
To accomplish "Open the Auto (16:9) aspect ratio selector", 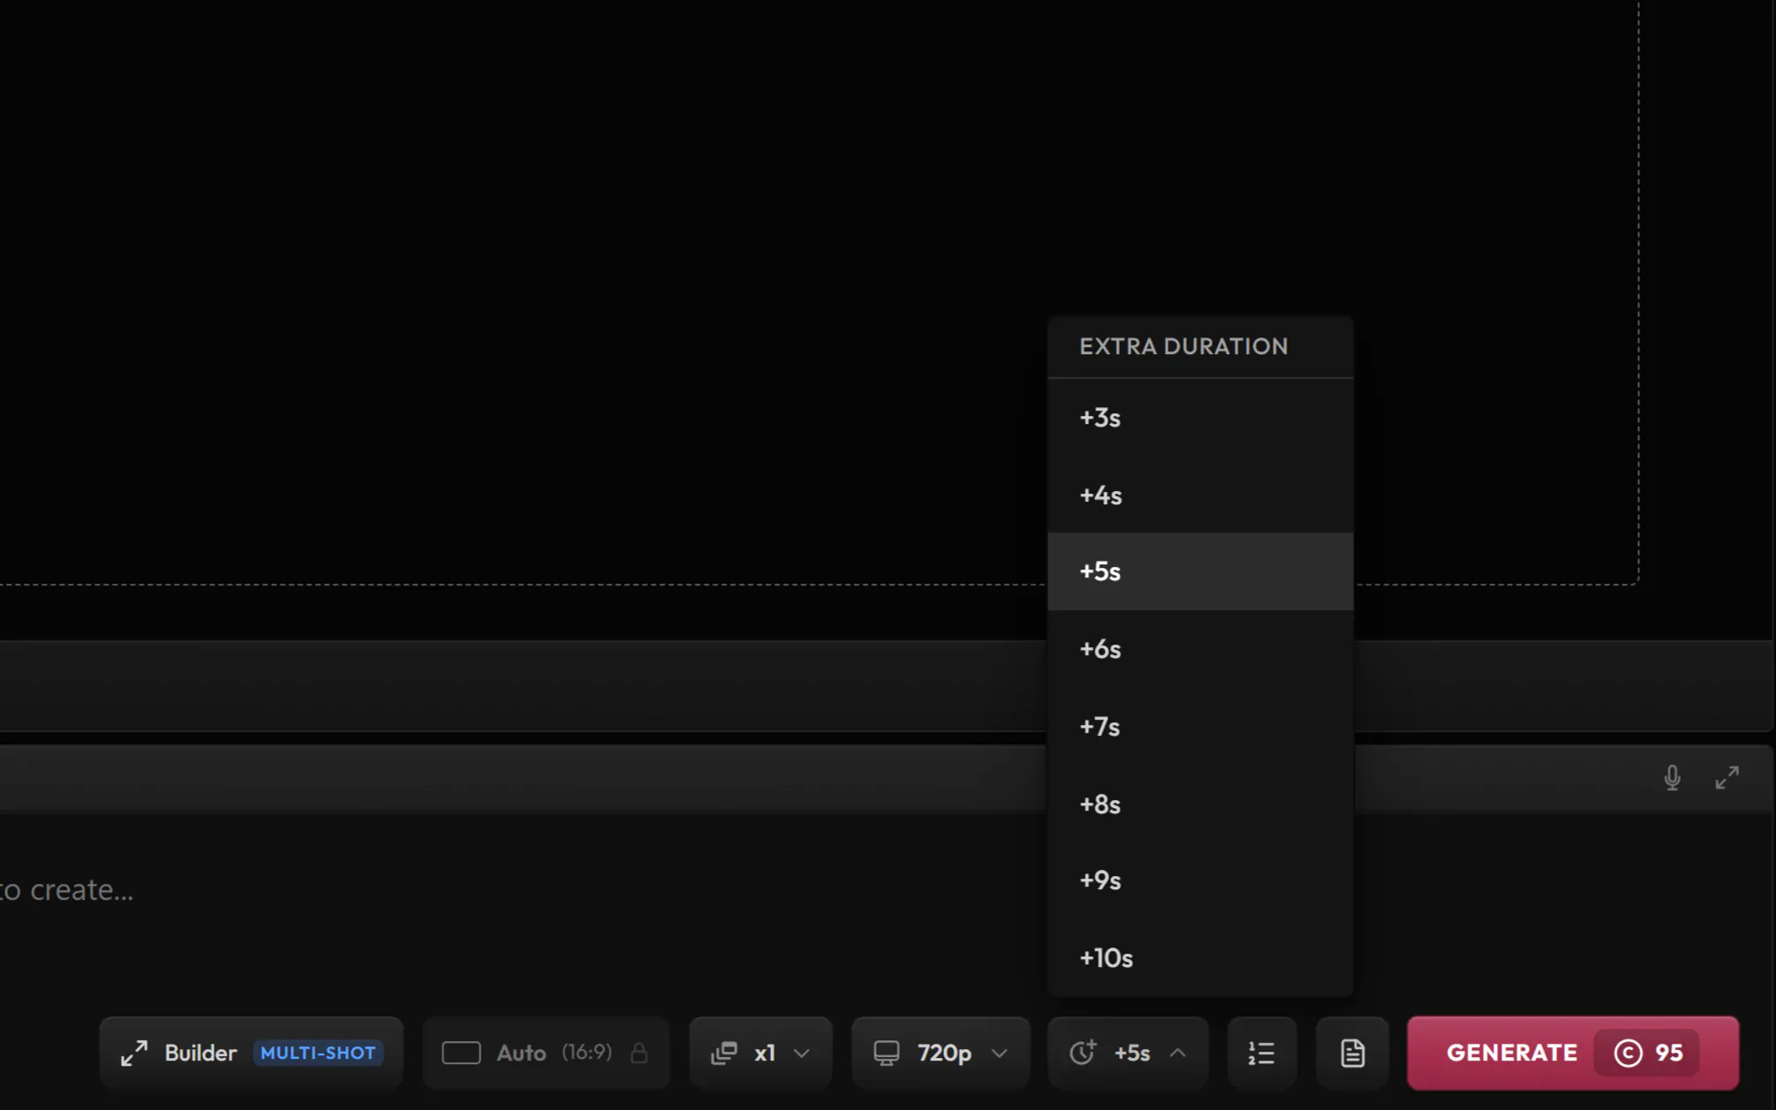I will tap(546, 1053).
